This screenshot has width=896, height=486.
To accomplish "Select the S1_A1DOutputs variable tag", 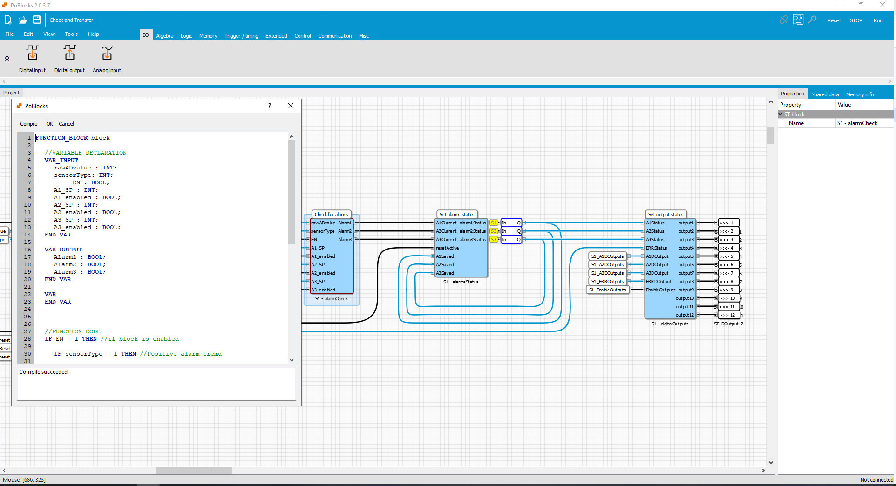I will tap(607, 256).
